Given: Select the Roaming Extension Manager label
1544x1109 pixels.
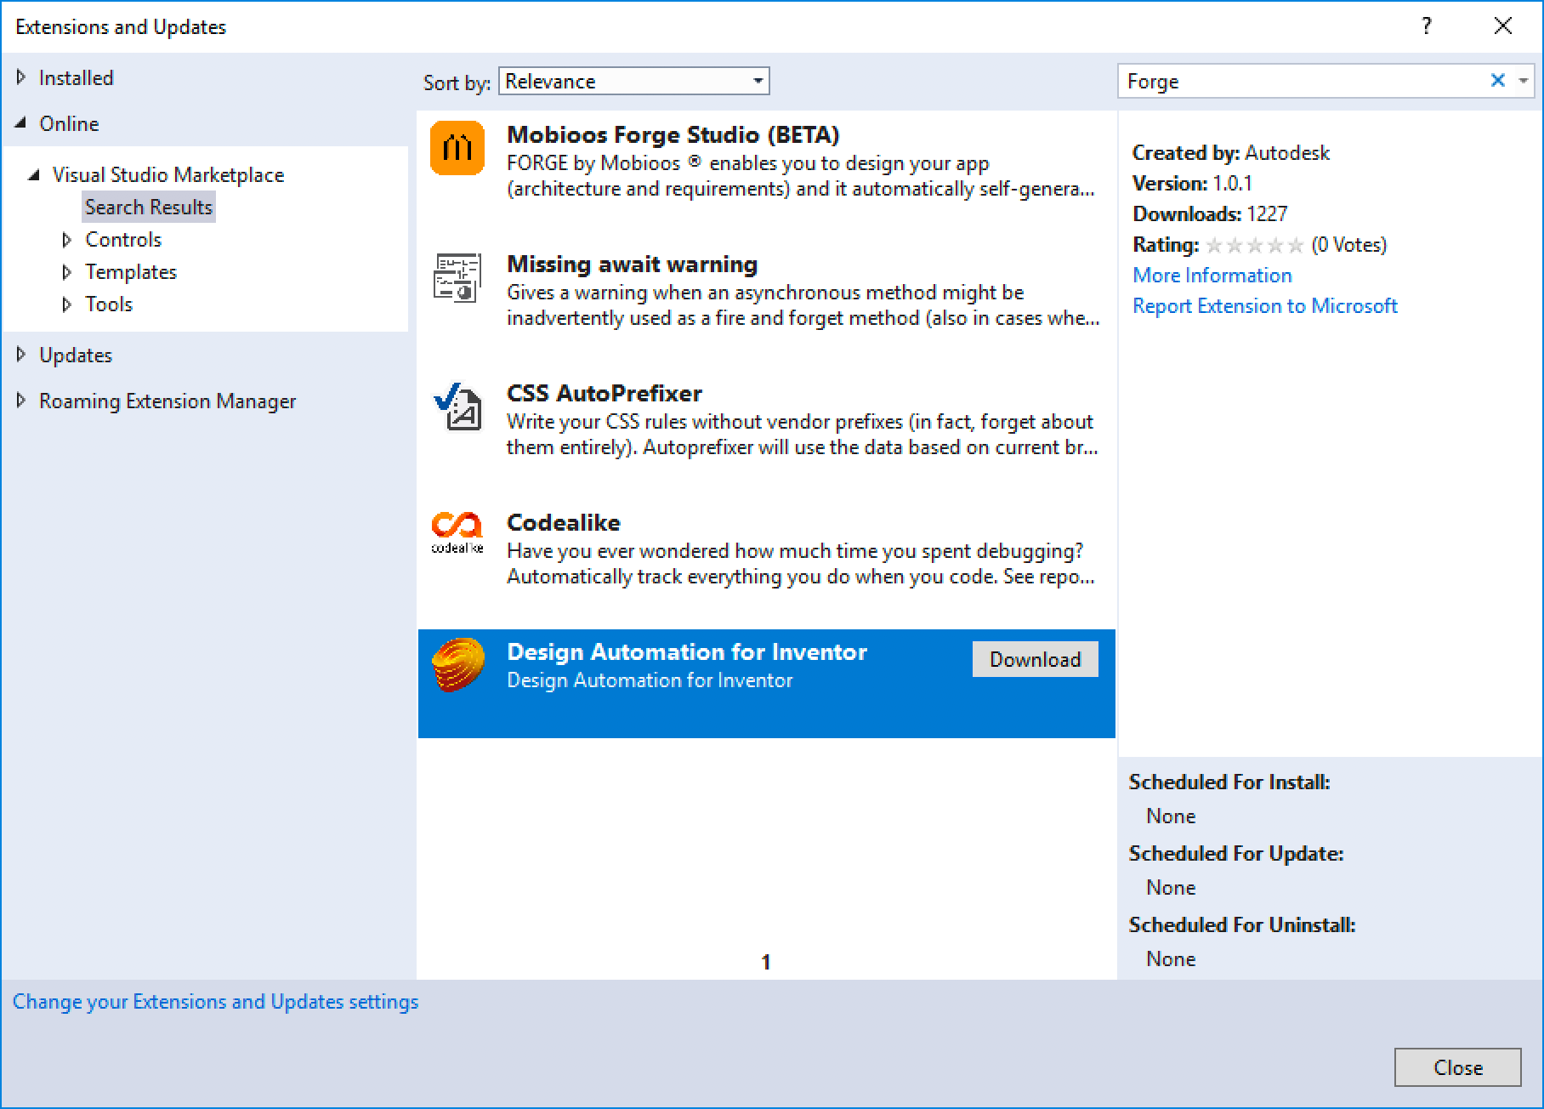Looking at the screenshot, I should (x=167, y=401).
